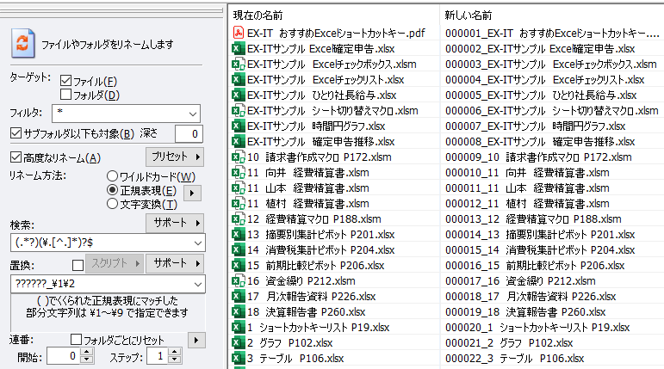Open サポート menu for 検索
The image size is (664, 369).
tap(175, 223)
